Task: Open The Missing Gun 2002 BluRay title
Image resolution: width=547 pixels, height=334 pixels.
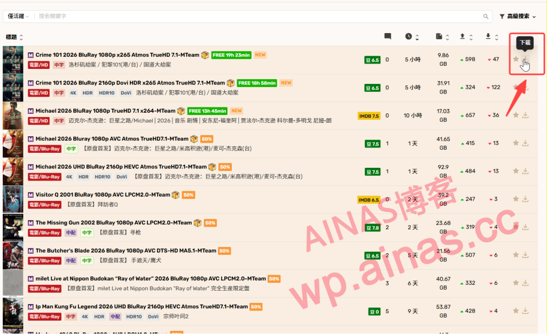Action: [114, 223]
